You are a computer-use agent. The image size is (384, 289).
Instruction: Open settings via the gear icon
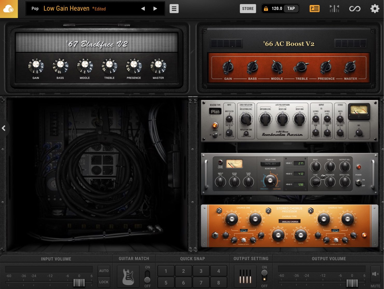click(375, 9)
